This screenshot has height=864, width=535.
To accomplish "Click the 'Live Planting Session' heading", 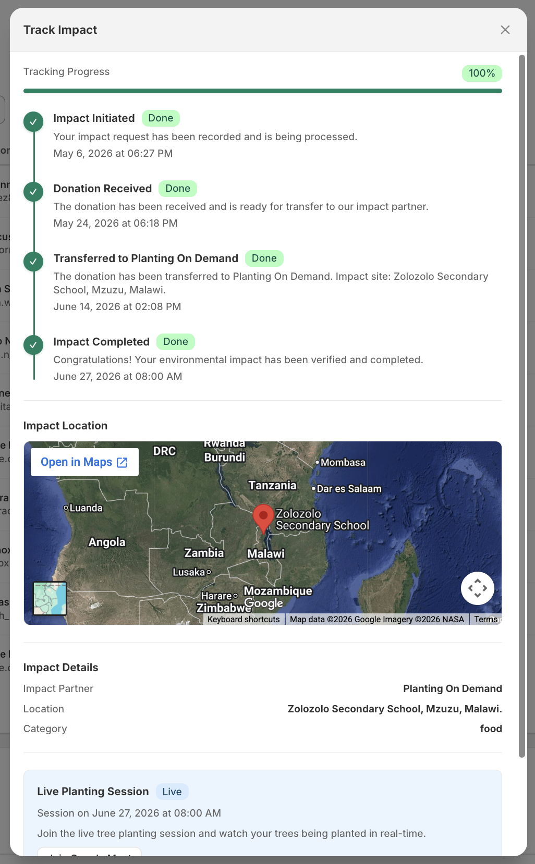I will (93, 792).
